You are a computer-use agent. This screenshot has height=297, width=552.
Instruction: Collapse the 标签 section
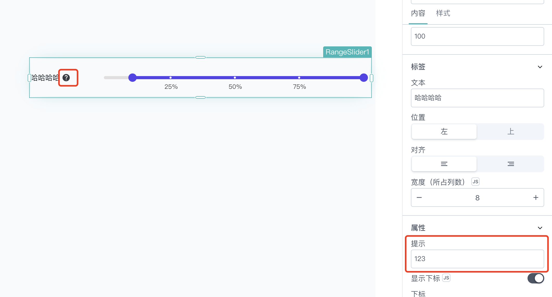coord(540,67)
